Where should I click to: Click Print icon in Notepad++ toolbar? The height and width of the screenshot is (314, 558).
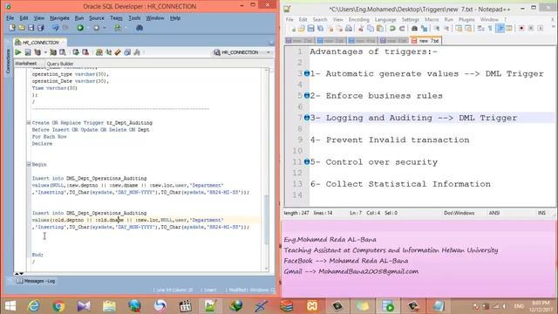point(349,29)
